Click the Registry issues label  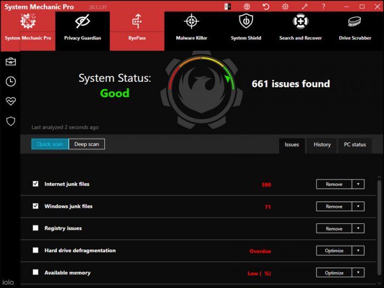(x=63, y=228)
